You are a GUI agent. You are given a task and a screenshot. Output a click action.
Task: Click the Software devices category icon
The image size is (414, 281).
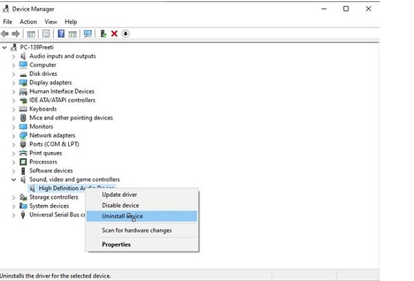23,171
